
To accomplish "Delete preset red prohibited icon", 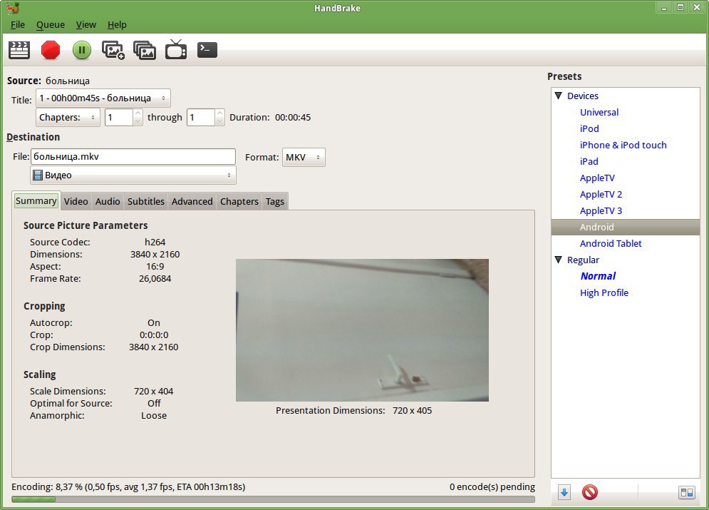I will point(589,492).
